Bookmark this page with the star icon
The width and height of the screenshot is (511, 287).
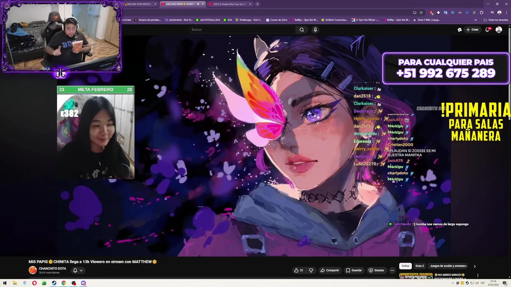pyautogui.click(x=421, y=12)
